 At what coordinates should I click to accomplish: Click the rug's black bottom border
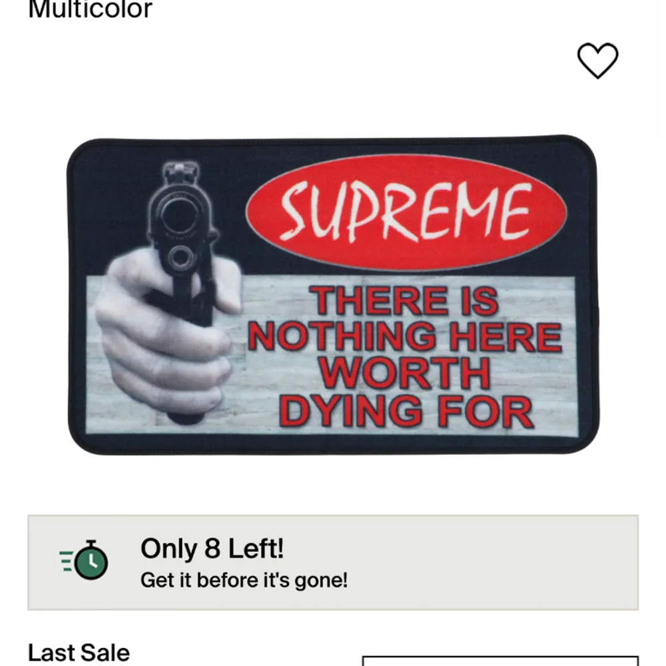click(x=334, y=444)
